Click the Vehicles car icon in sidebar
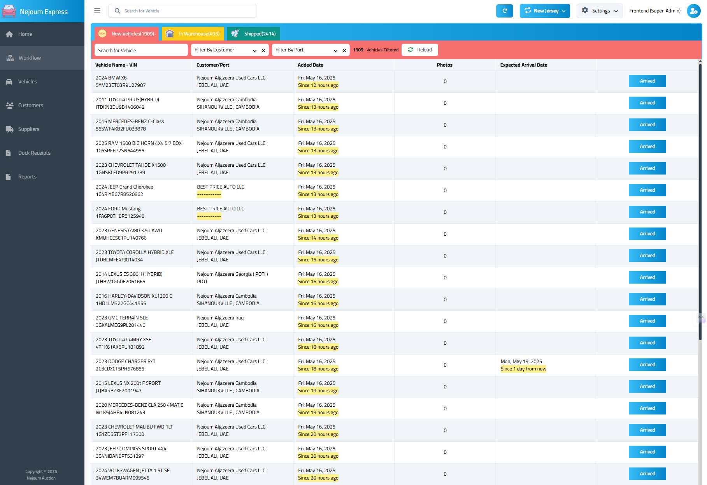The height and width of the screenshot is (485, 707). [9, 82]
